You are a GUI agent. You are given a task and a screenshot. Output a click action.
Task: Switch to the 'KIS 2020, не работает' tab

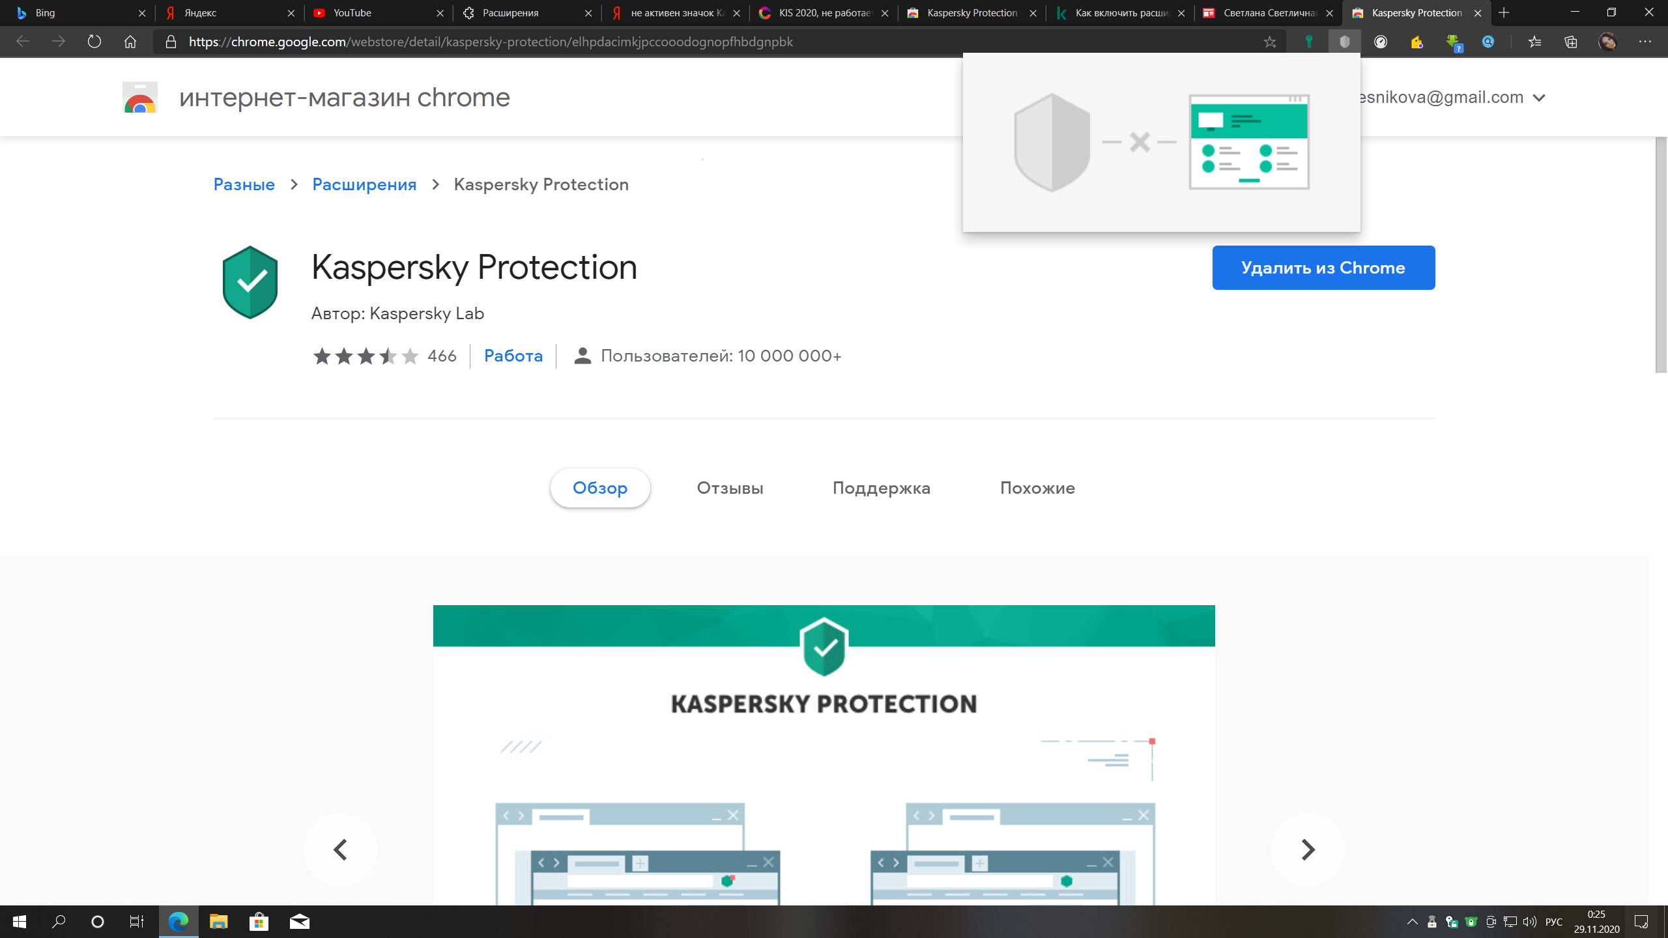(823, 13)
